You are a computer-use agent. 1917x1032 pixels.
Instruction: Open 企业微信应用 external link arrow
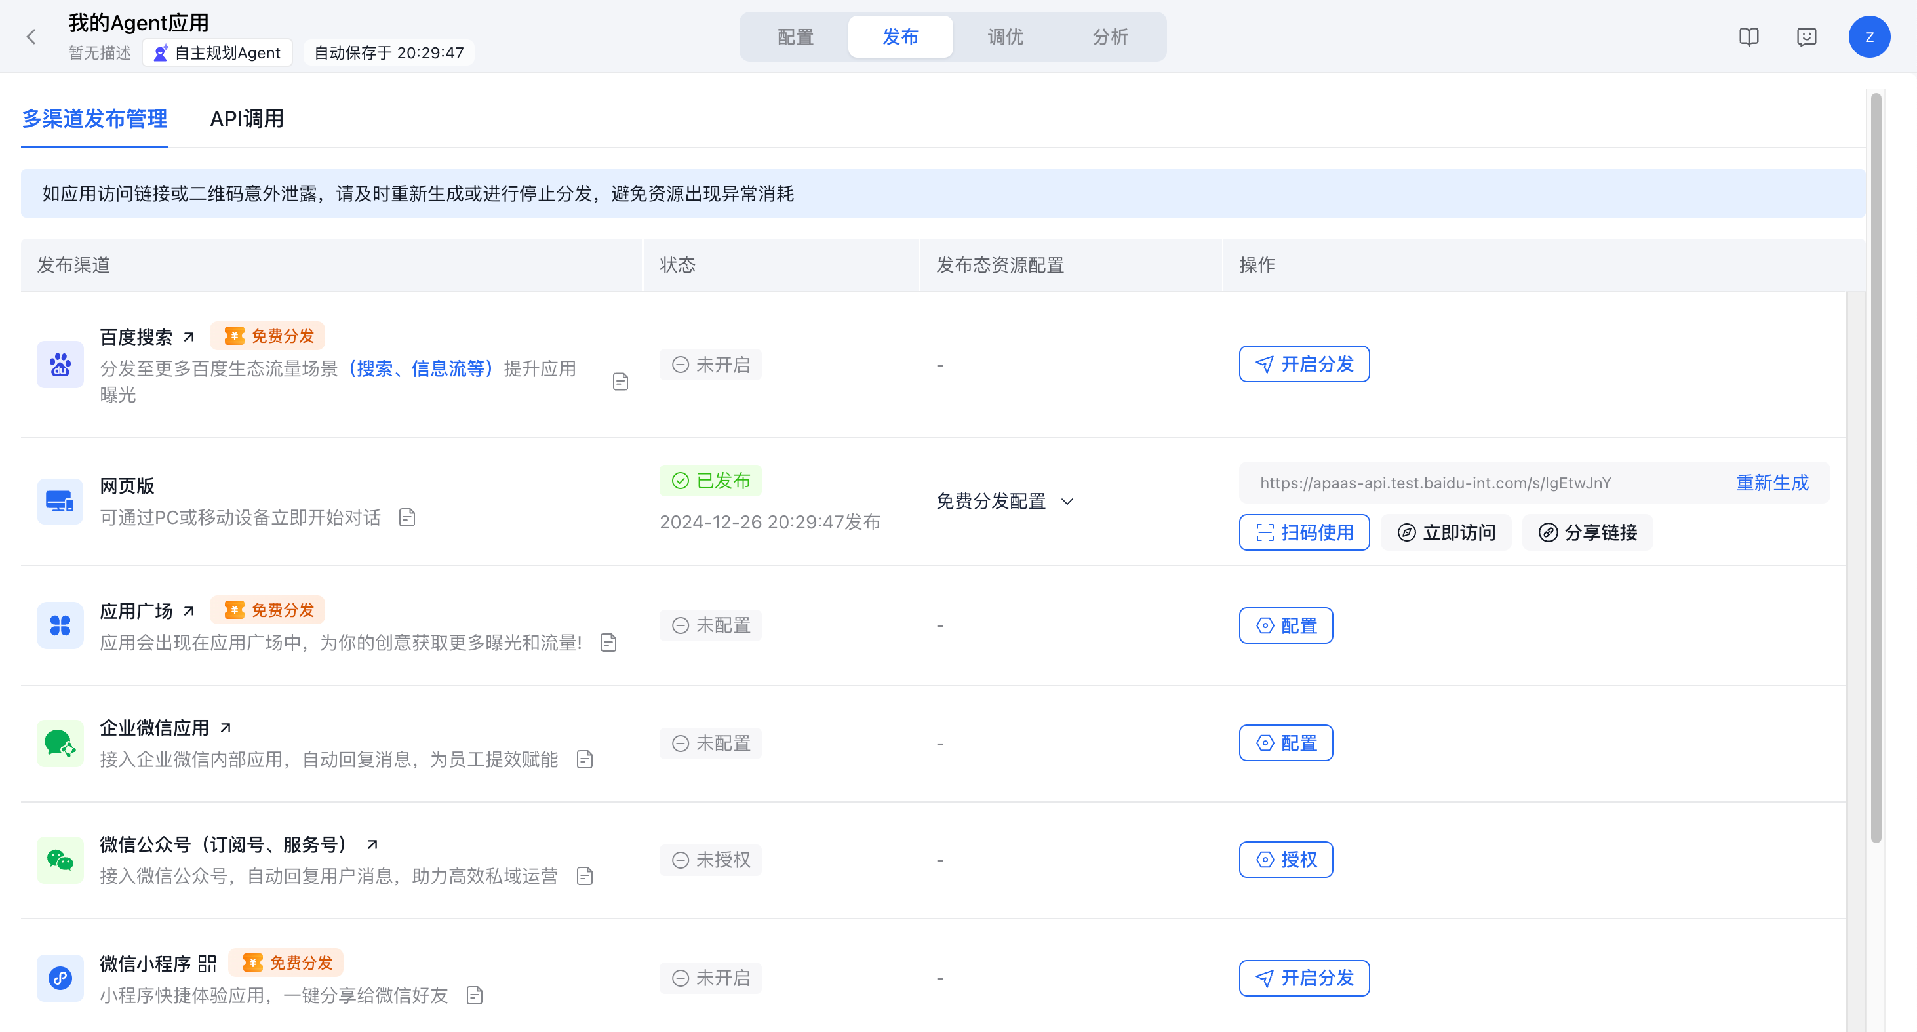click(x=226, y=728)
